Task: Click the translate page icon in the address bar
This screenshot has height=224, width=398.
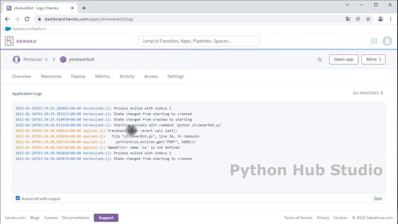Action: click(x=348, y=19)
